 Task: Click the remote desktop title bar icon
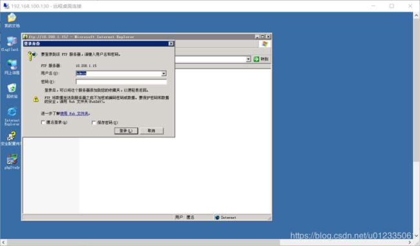(x=6, y=6)
